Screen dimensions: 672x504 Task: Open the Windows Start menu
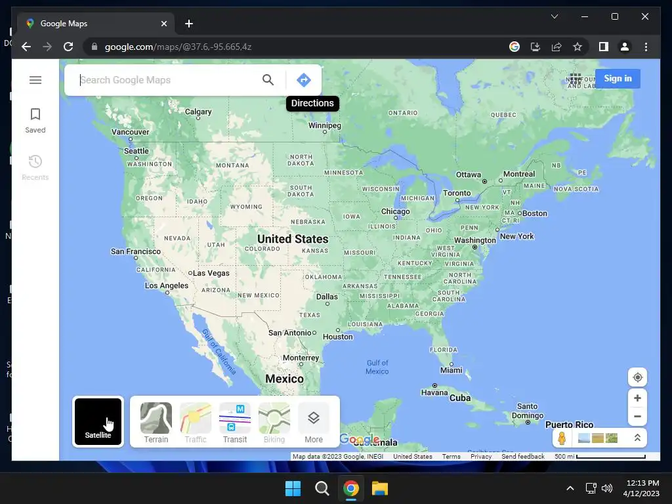[x=293, y=488]
